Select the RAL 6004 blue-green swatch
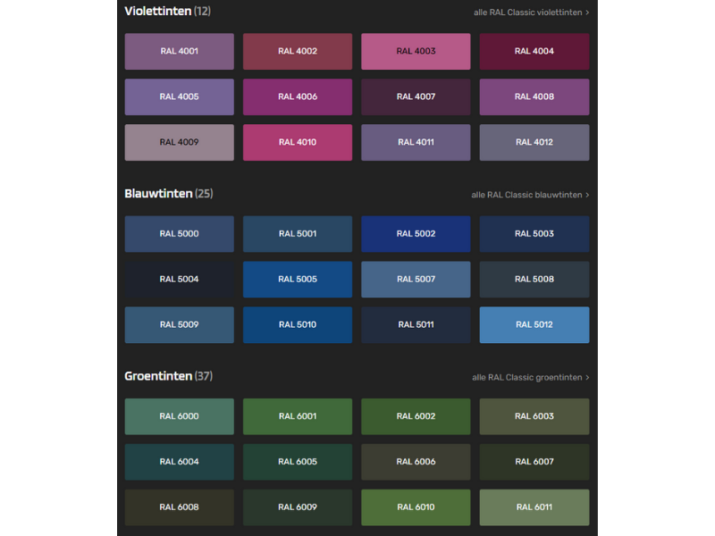This screenshot has height=536, width=715. pos(179,462)
